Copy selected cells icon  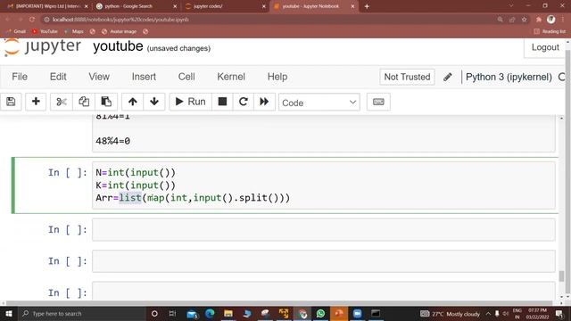tap(84, 102)
